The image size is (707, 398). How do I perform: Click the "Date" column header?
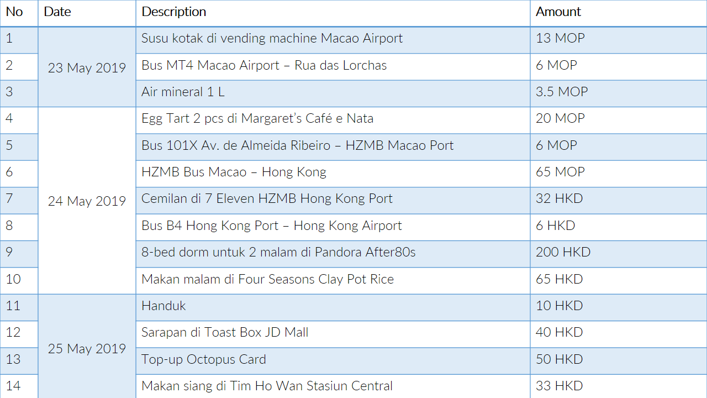point(57,12)
